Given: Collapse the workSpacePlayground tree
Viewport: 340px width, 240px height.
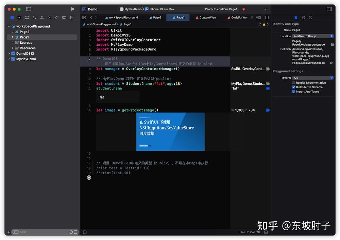Looking at the screenshot, I should coord(9,26).
